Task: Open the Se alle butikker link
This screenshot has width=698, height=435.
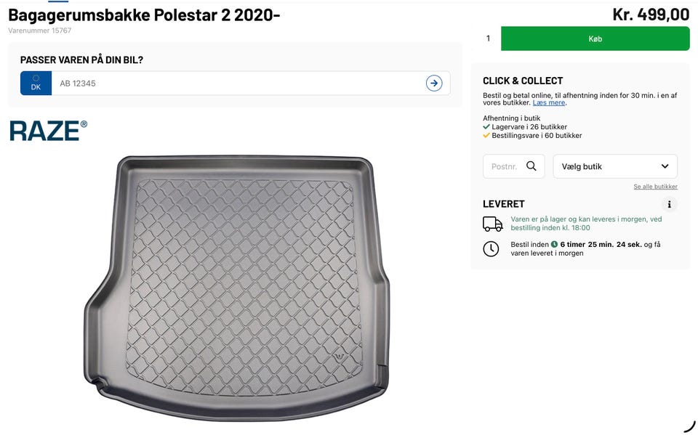Action: tap(655, 187)
